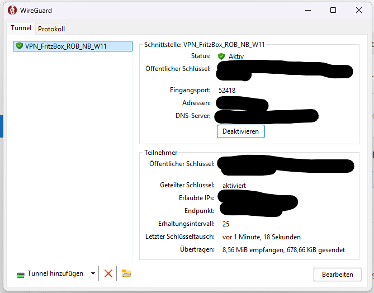Image resolution: width=374 pixels, height=293 pixels.
Task: Minimize the WireGuard window
Action: [308, 10]
